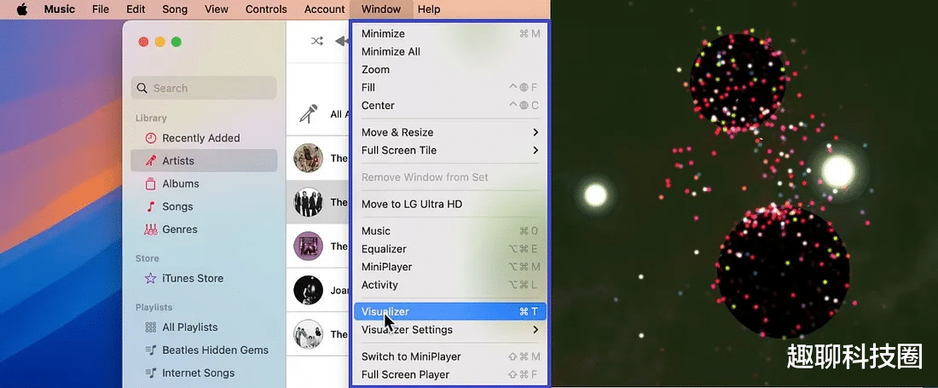Screen dimensions: 938x388
Task: Choose the Music window menu item
Action: [450, 231]
